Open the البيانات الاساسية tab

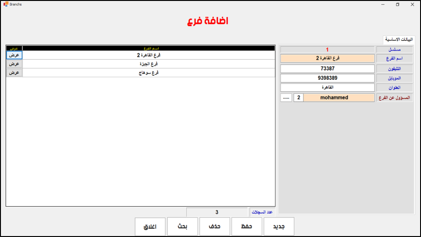(x=399, y=40)
